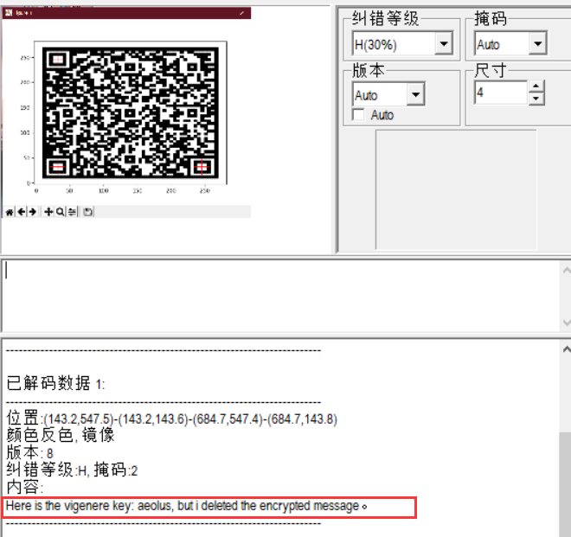Viewport: 571px width, 537px height.
Task: Go back to previous view arrow
Action: pyautogui.click(x=22, y=212)
